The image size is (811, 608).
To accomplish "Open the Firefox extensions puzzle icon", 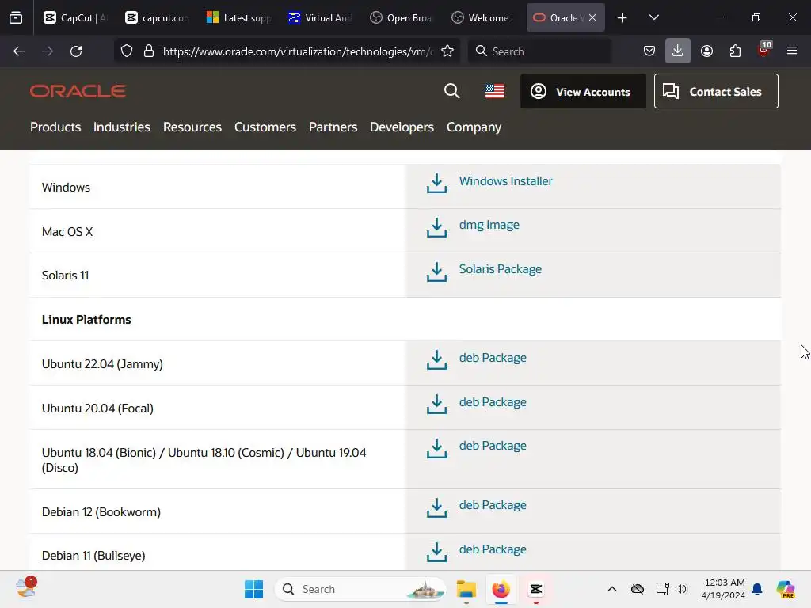I will pos(735,51).
